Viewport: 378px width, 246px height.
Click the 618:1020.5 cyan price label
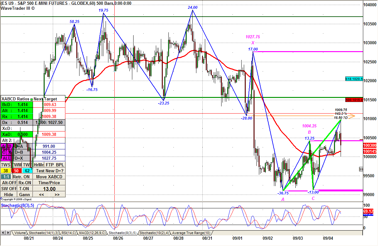pos(354,79)
